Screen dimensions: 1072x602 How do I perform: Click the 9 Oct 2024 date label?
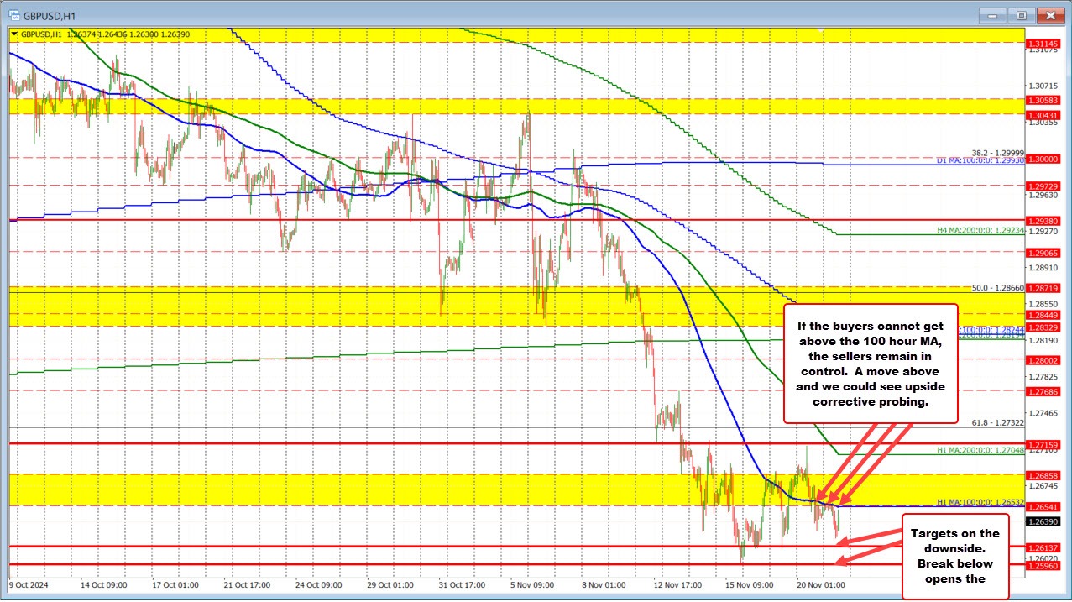tap(29, 584)
